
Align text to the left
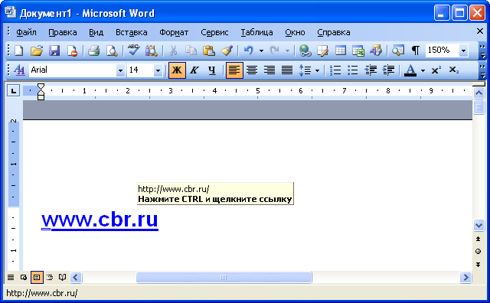click(x=234, y=70)
